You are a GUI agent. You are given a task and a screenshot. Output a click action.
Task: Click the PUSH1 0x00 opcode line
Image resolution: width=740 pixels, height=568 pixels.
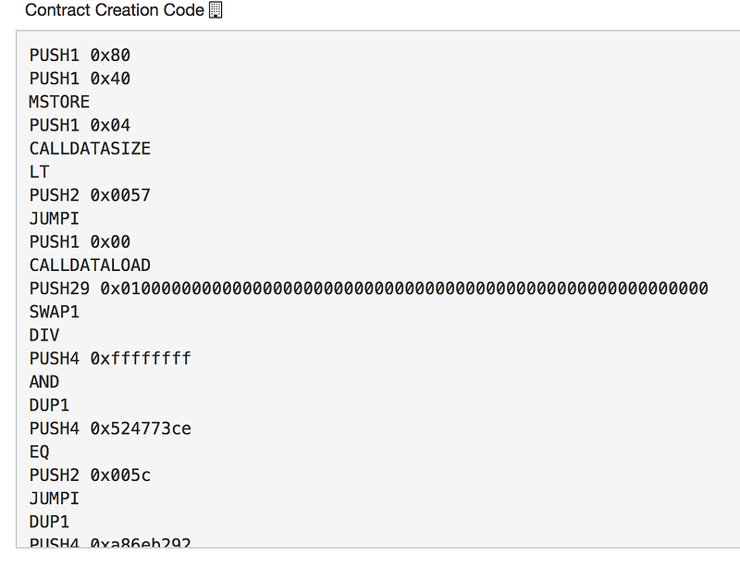(80, 241)
